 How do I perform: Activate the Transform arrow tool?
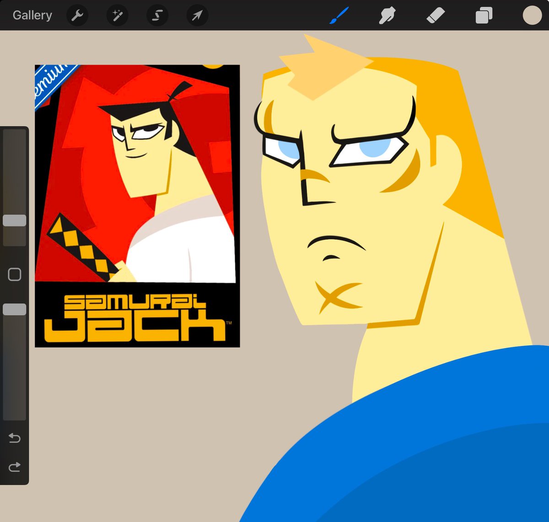(197, 16)
